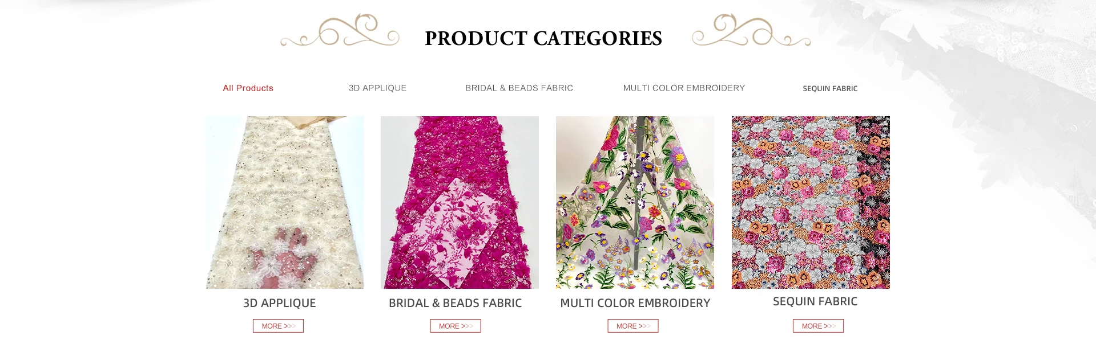Open the 3D APPLIQUE title below image
1096x360 pixels.
click(280, 303)
